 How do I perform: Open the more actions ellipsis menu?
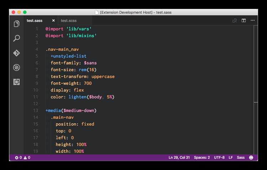[x=252, y=21]
